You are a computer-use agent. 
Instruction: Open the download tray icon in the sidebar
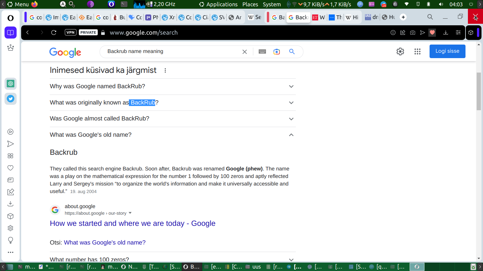point(11,204)
